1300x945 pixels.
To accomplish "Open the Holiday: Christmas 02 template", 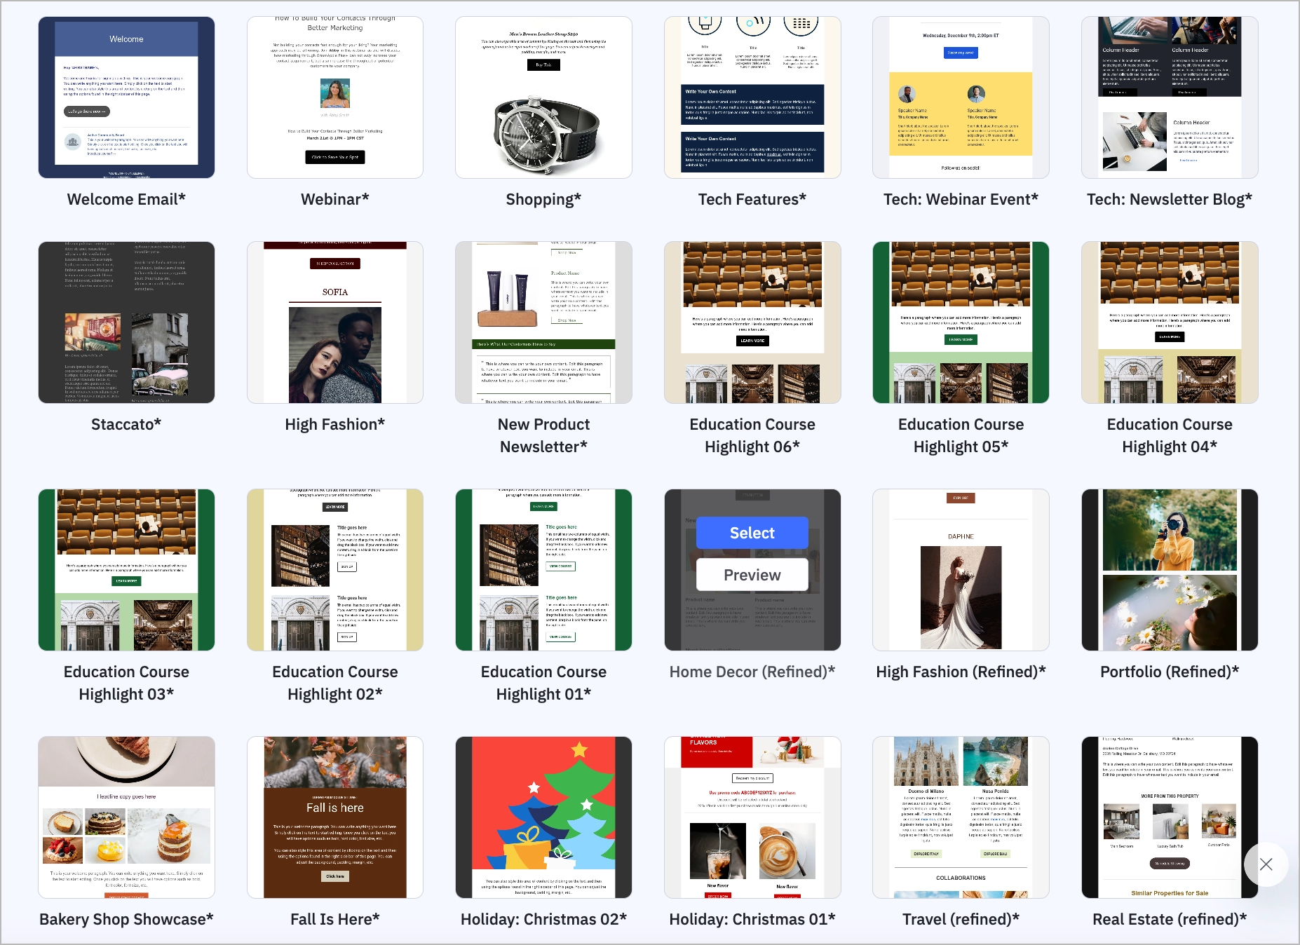I will point(543,817).
